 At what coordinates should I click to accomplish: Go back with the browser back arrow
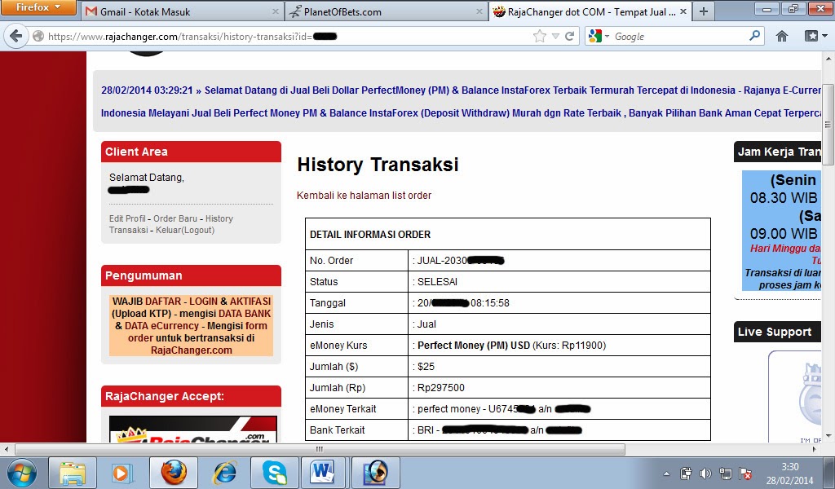click(x=15, y=36)
